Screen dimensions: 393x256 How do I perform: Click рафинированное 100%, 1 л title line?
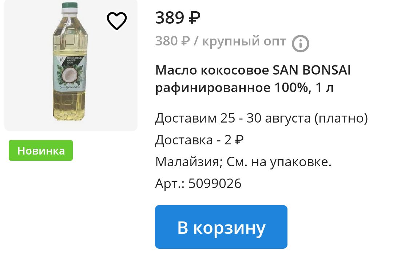click(245, 88)
